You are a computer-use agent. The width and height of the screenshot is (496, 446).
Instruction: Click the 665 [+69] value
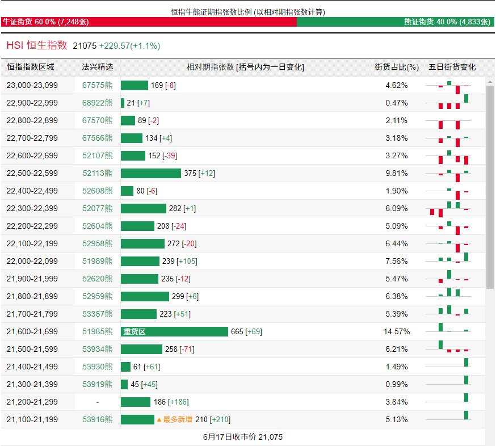coord(246,331)
